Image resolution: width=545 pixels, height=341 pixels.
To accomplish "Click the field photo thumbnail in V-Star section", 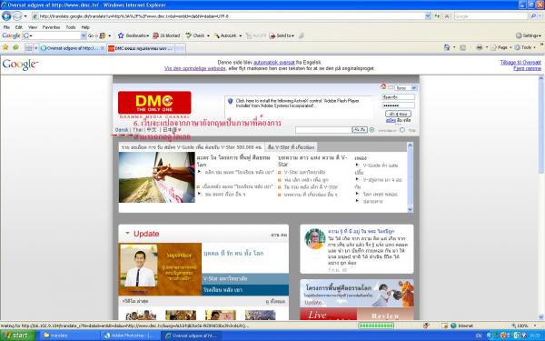I will point(157,177).
